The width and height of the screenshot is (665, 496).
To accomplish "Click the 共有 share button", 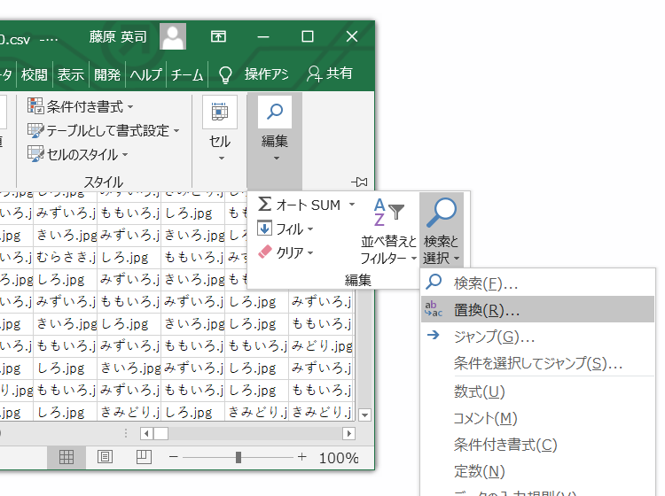I will (330, 74).
